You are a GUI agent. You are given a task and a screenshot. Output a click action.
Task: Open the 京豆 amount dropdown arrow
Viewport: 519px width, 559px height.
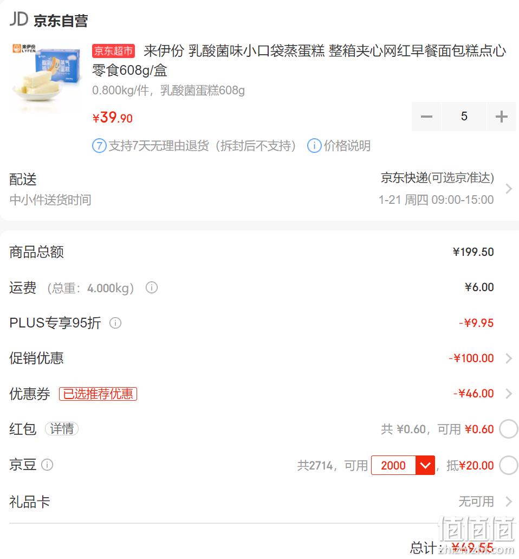coord(425,465)
